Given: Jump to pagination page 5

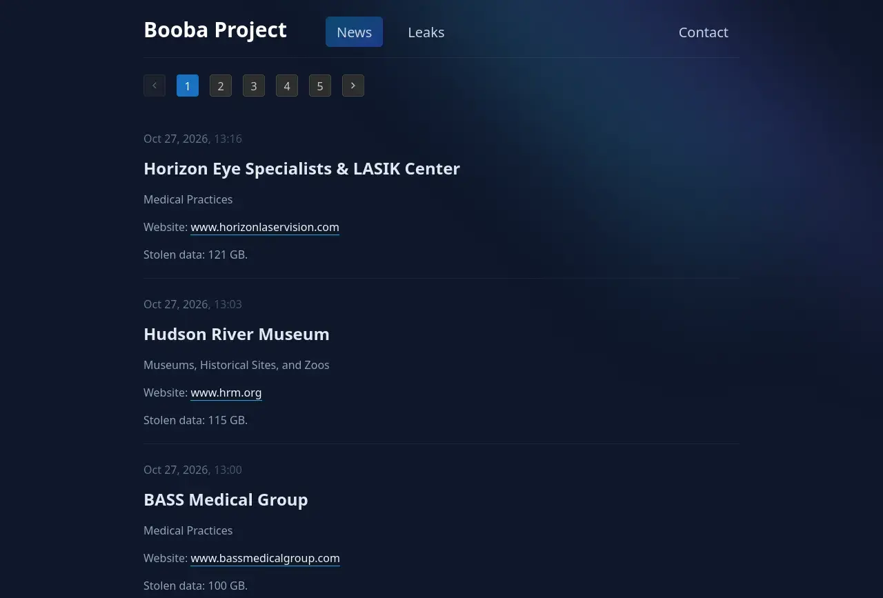Looking at the screenshot, I should [320, 86].
